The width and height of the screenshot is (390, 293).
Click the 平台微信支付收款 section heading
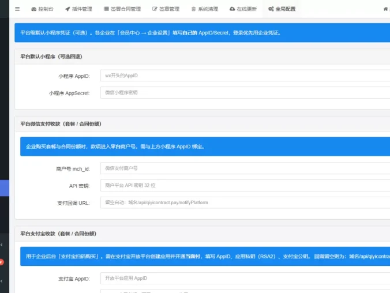pyautogui.click(x=61, y=123)
